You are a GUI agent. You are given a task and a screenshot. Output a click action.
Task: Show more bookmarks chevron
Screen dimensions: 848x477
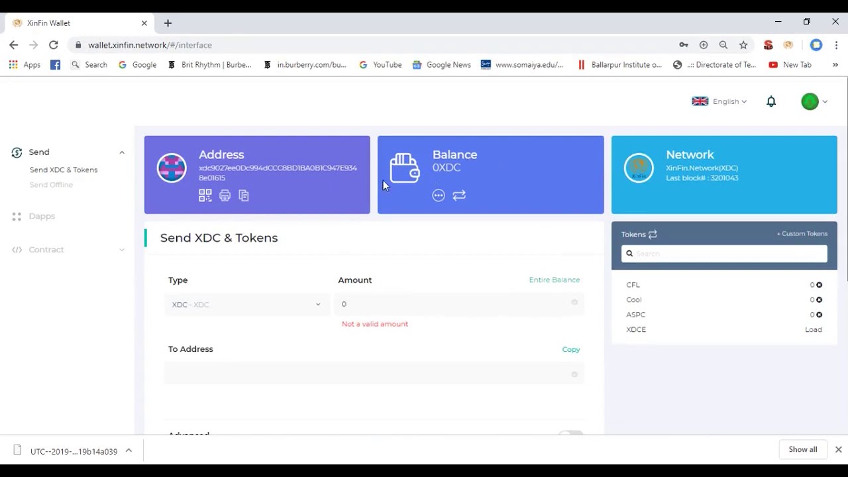[x=835, y=65]
